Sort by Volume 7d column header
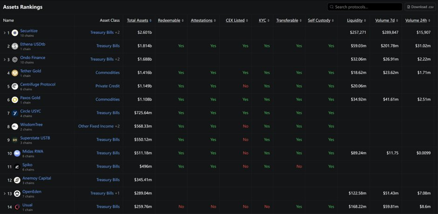The image size is (438, 214). coord(386,20)
